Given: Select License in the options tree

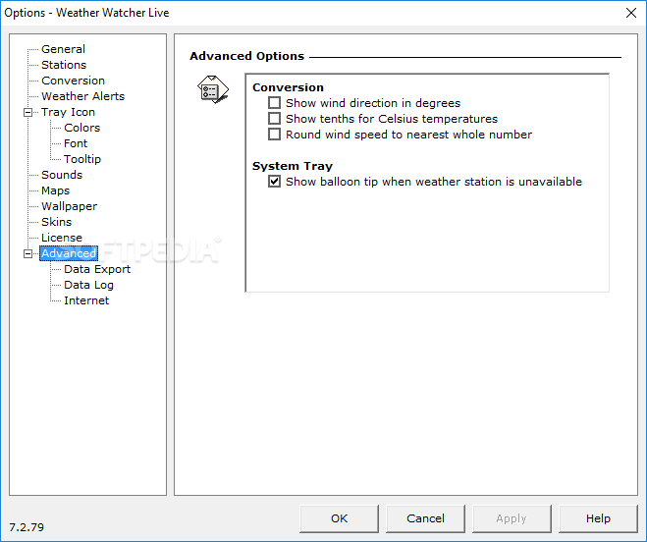Looking at the screenshot, I should coord(62,238).
